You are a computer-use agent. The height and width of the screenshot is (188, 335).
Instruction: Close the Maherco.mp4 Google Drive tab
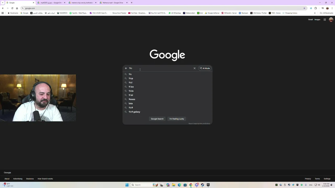(127, 3)
